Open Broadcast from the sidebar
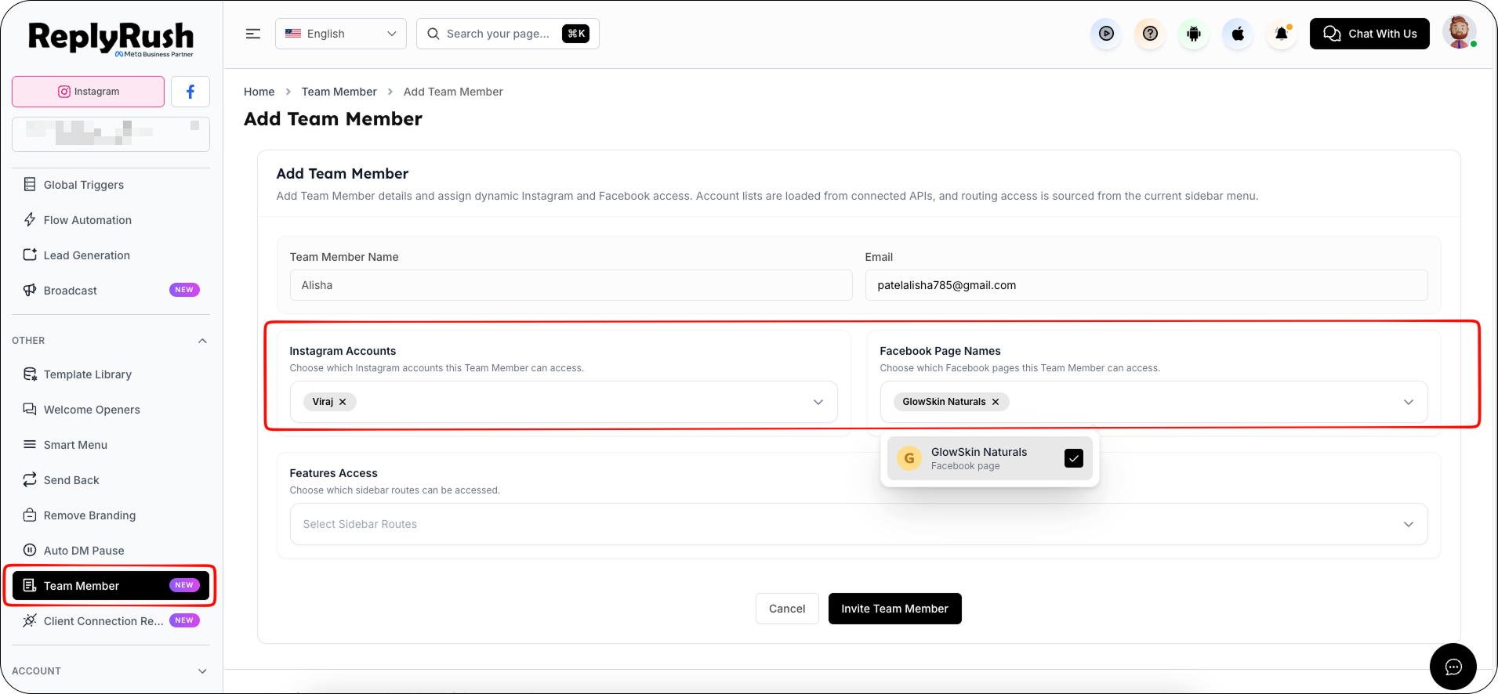Image resolution: width=1498 pixels, height=694 pixels. tap(111, 290)
